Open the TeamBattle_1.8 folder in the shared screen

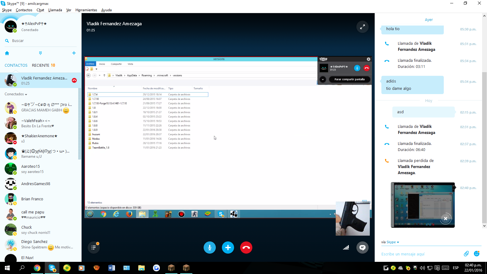point(101,148)
